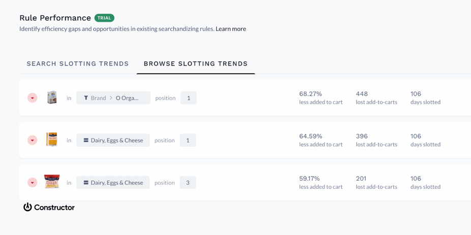The image size is (471, 235).
Task: Click the 448 lost add-to-carts stat
Action: click(376, 97)
